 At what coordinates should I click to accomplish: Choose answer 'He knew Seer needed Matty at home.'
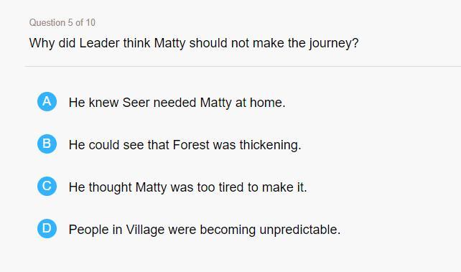(x=177, y=103)
